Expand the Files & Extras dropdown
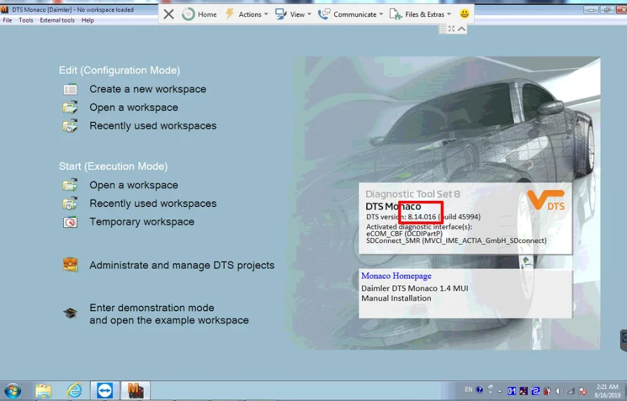This screenshot has height=401, width=627. pyautogui.click(x=420, y=14)
